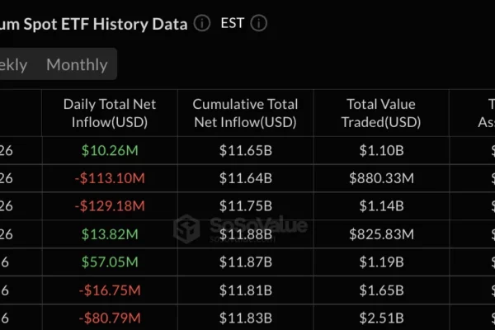Switch to the Weekly tab

tap(13, 64)
